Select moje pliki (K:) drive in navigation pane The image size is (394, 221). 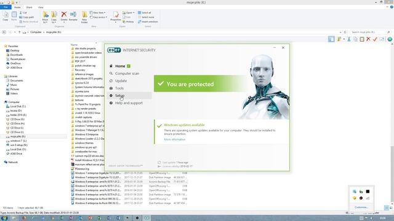pos(18,136)
